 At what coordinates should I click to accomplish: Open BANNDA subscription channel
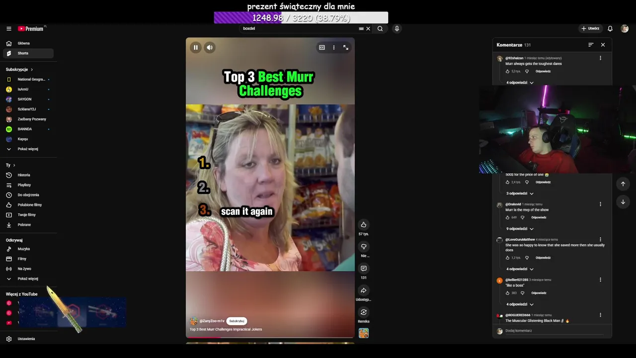[28, 129]
